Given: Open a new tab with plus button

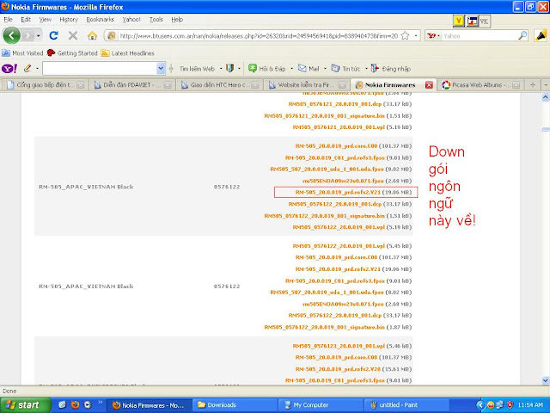Looking at the screenshot, I should (x=533, y=84).
